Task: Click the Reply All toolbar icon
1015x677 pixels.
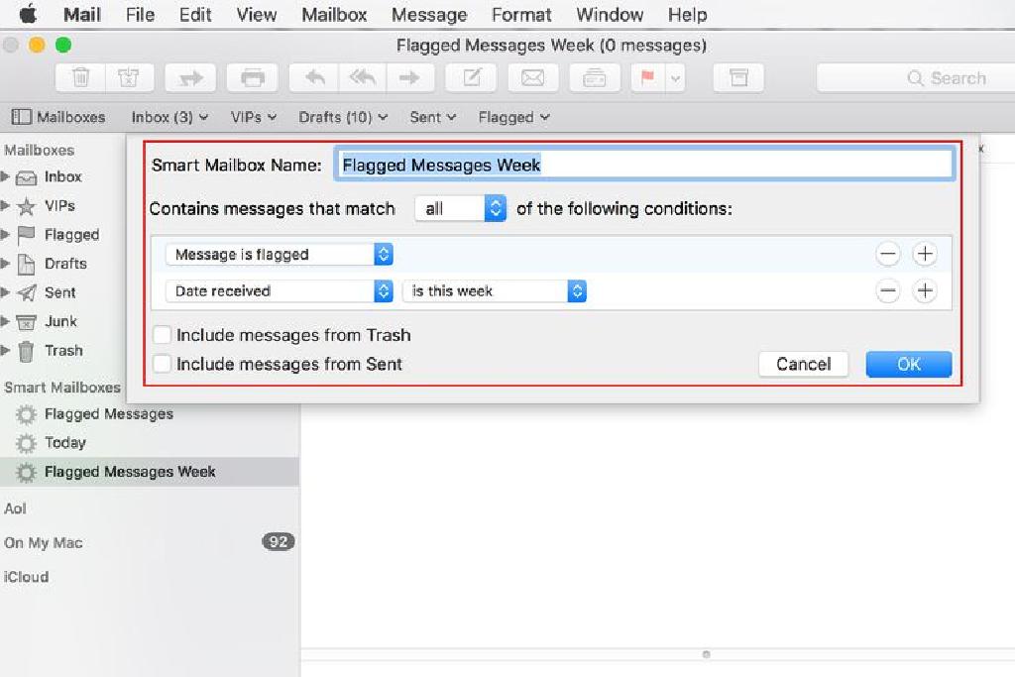Action: [x=362, y=78]
